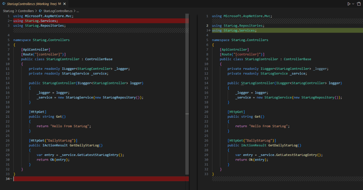The image size is (363, 190).
Task: Expand the Controllers breadcrumb segment
Action: coord(26,11)
